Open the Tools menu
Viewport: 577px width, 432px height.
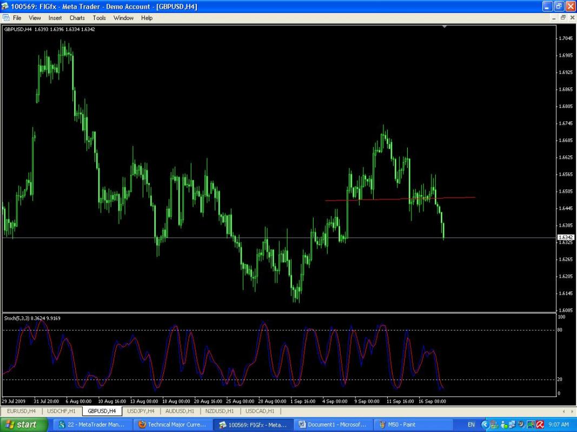point(99,18)
